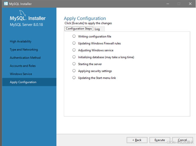Click 'Click [Execute] to apply the changes' text
The width and height of the screenshot is (196, 146).
click(x=88, y=23)
